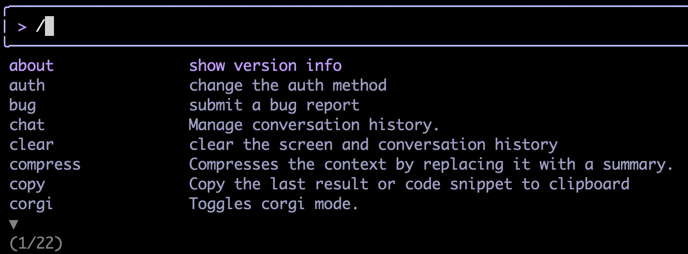Screen dimensions: 688x254
Task: Select the corgi command
Action: (31, 204)
